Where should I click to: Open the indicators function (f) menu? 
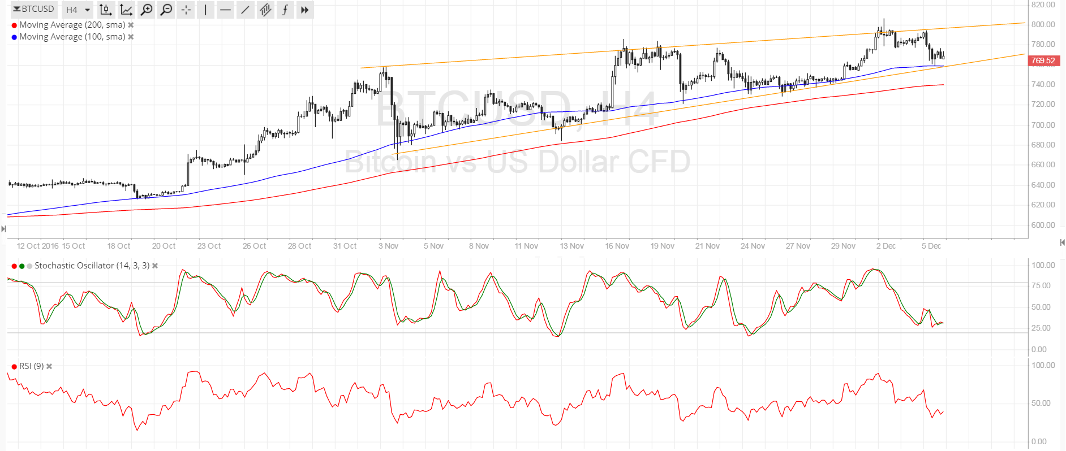pos(285,10)
